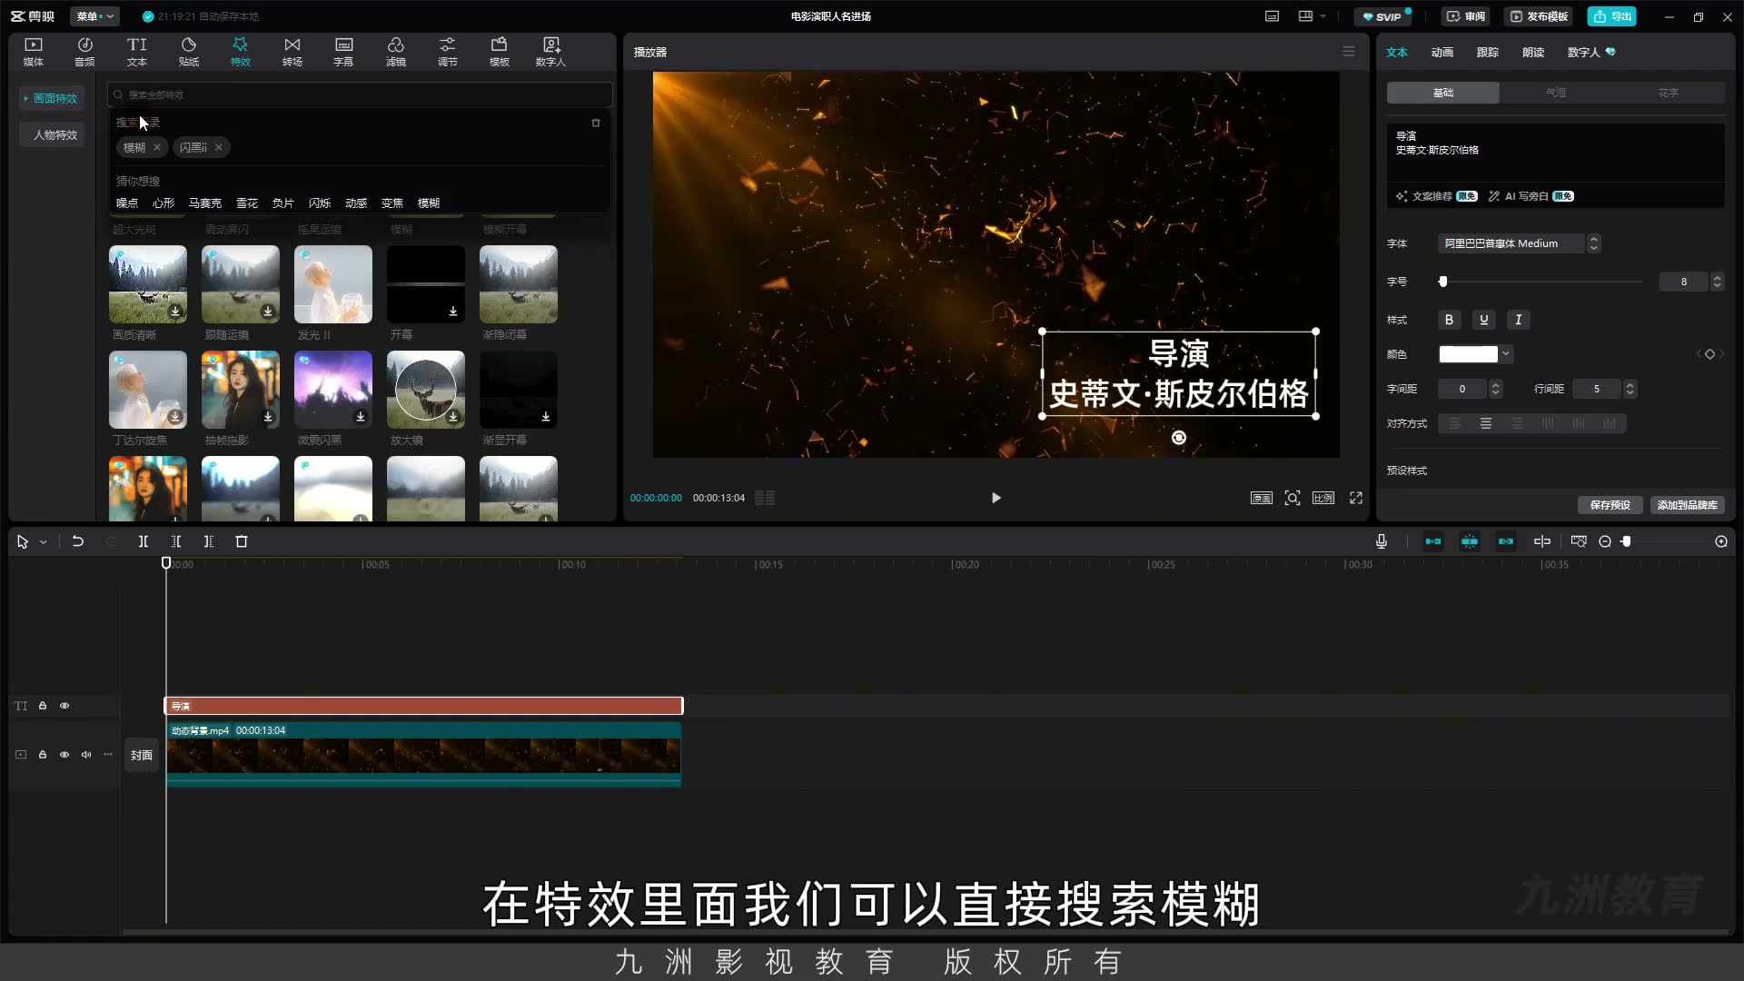Open the 滤镜 filters panel
This screenshot has height=981, width=1744.
(x=396, y=52)
